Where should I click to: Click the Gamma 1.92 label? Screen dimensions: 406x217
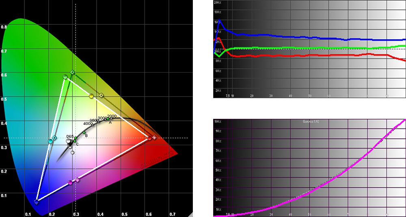[309, 122]
